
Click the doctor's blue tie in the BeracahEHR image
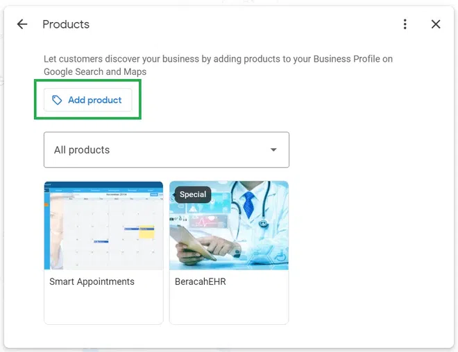pyautogui.click(x=248, y=202)
